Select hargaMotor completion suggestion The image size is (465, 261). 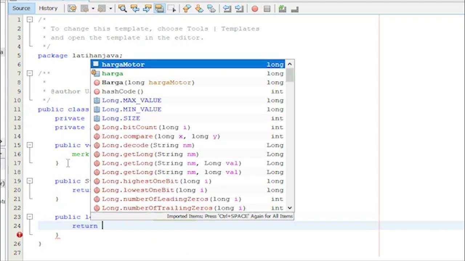[188, 65]
